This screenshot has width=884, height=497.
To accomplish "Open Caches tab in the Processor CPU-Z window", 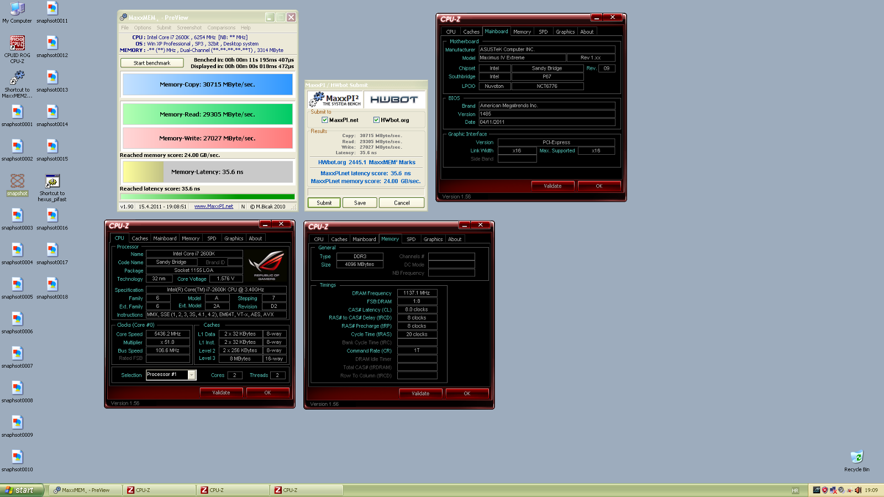I will [140, 238].
